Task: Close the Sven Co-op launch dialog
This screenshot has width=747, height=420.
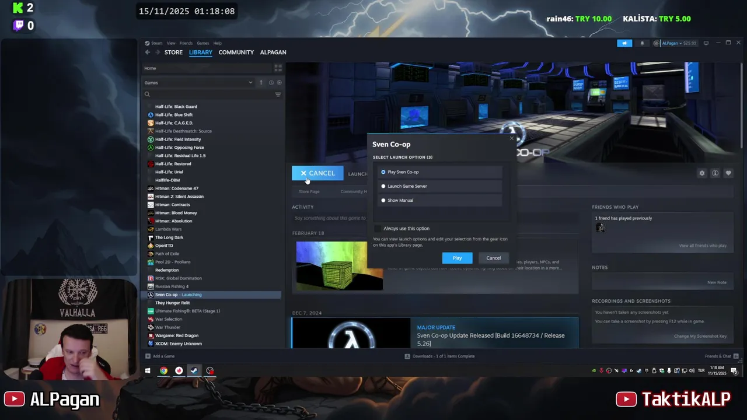Action: coord(512,138)
